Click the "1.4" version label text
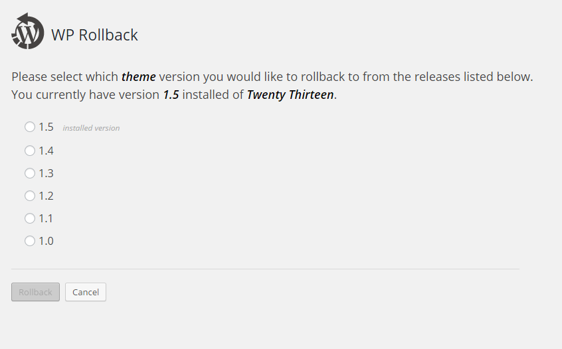This screenshot has width=562, height=349. click(46, 151)
